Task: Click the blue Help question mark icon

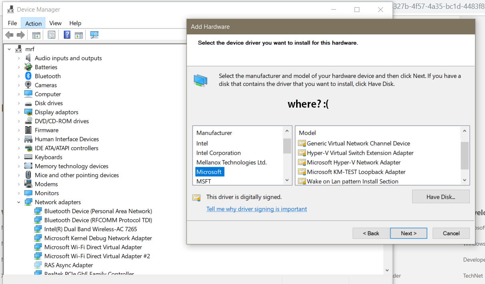Action: point(67,35)
